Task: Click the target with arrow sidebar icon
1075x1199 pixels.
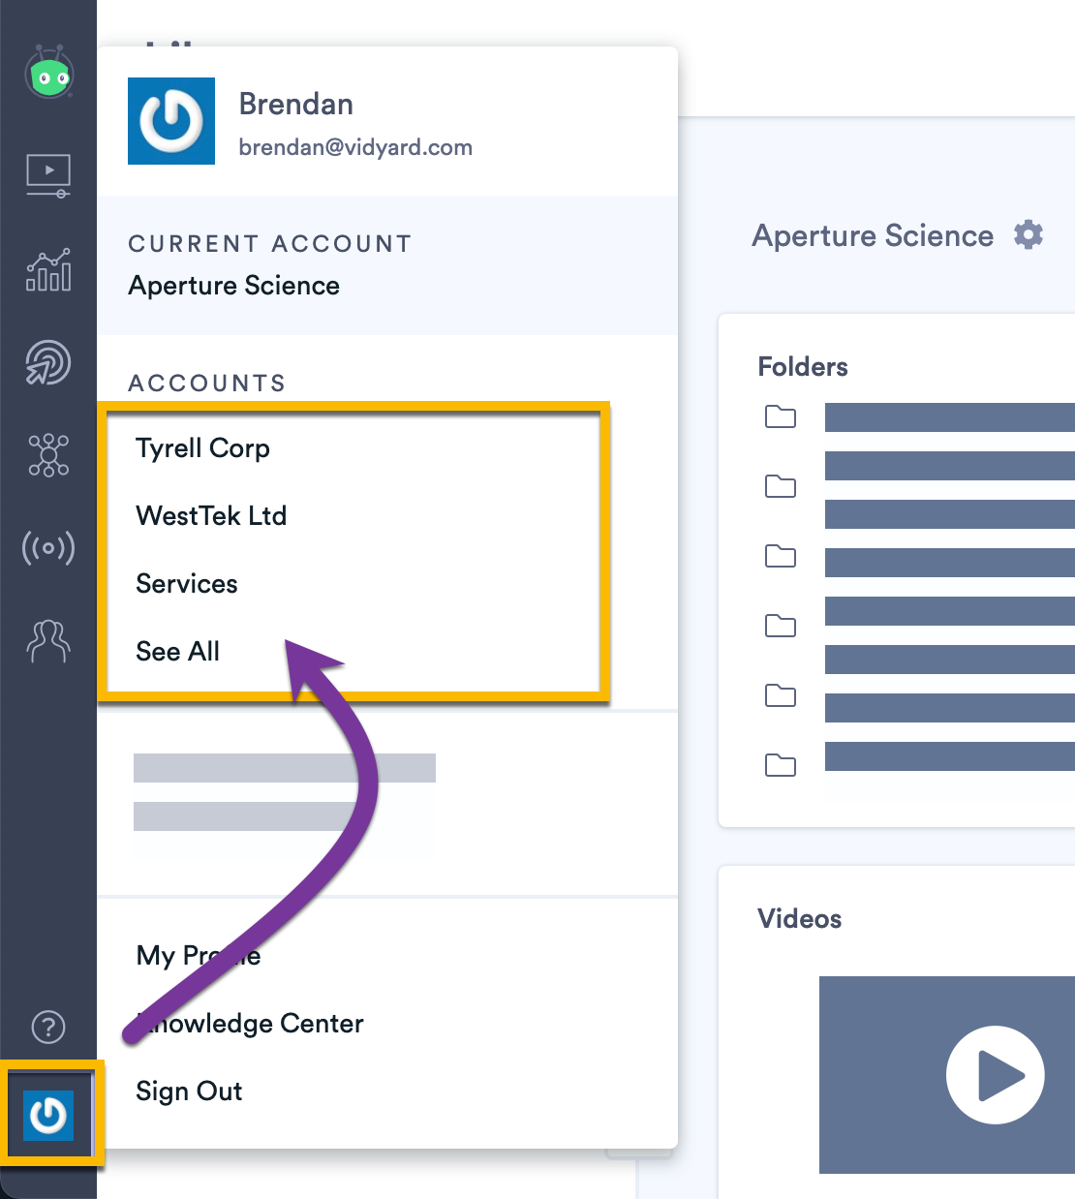Action: coord(48,363)
